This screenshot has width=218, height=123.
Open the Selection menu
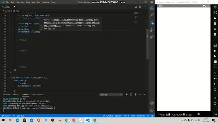pos(20,2)
